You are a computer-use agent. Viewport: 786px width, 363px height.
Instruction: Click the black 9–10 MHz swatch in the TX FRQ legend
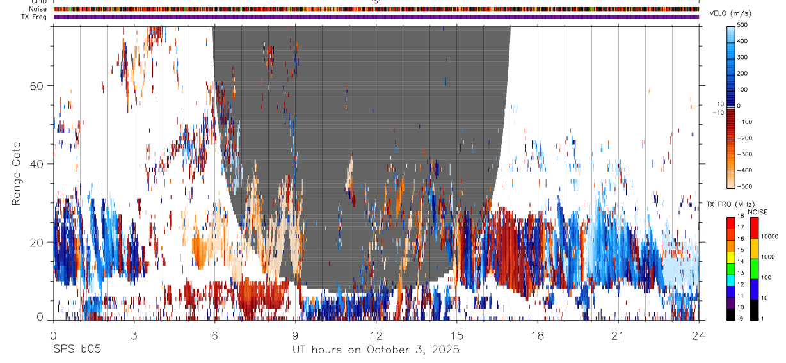[731, 314]
